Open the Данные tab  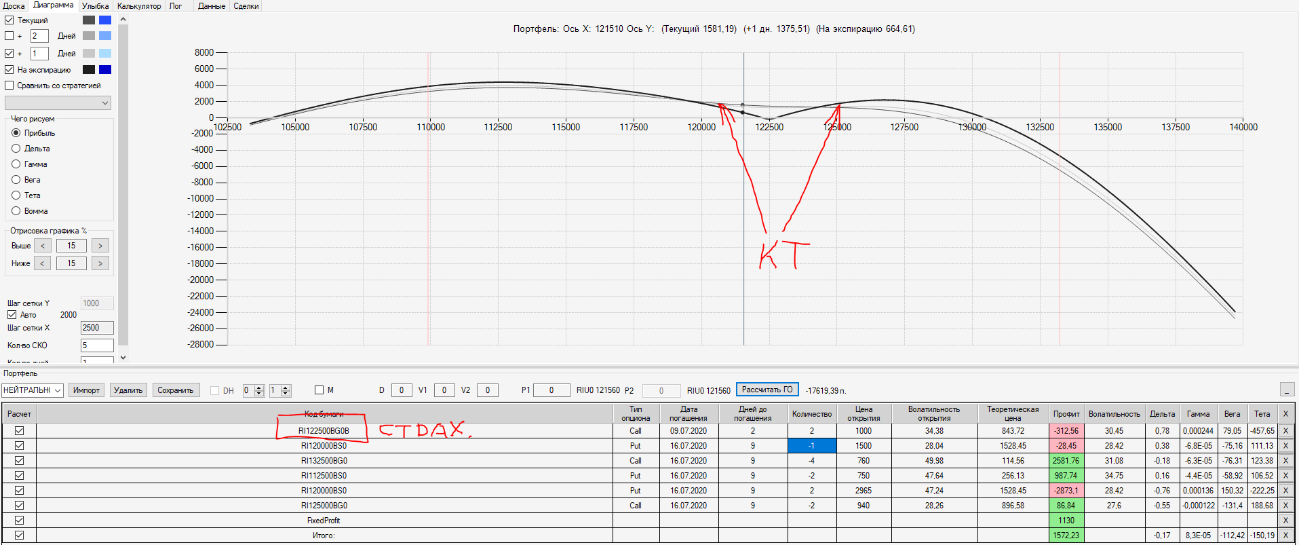[x=212, y=6]
